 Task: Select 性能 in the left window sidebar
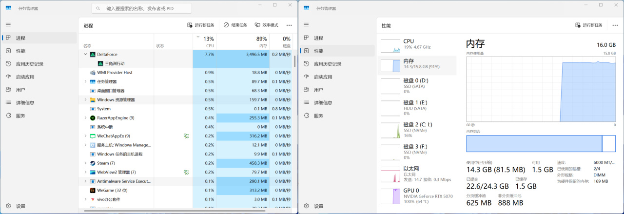[39, 51]
